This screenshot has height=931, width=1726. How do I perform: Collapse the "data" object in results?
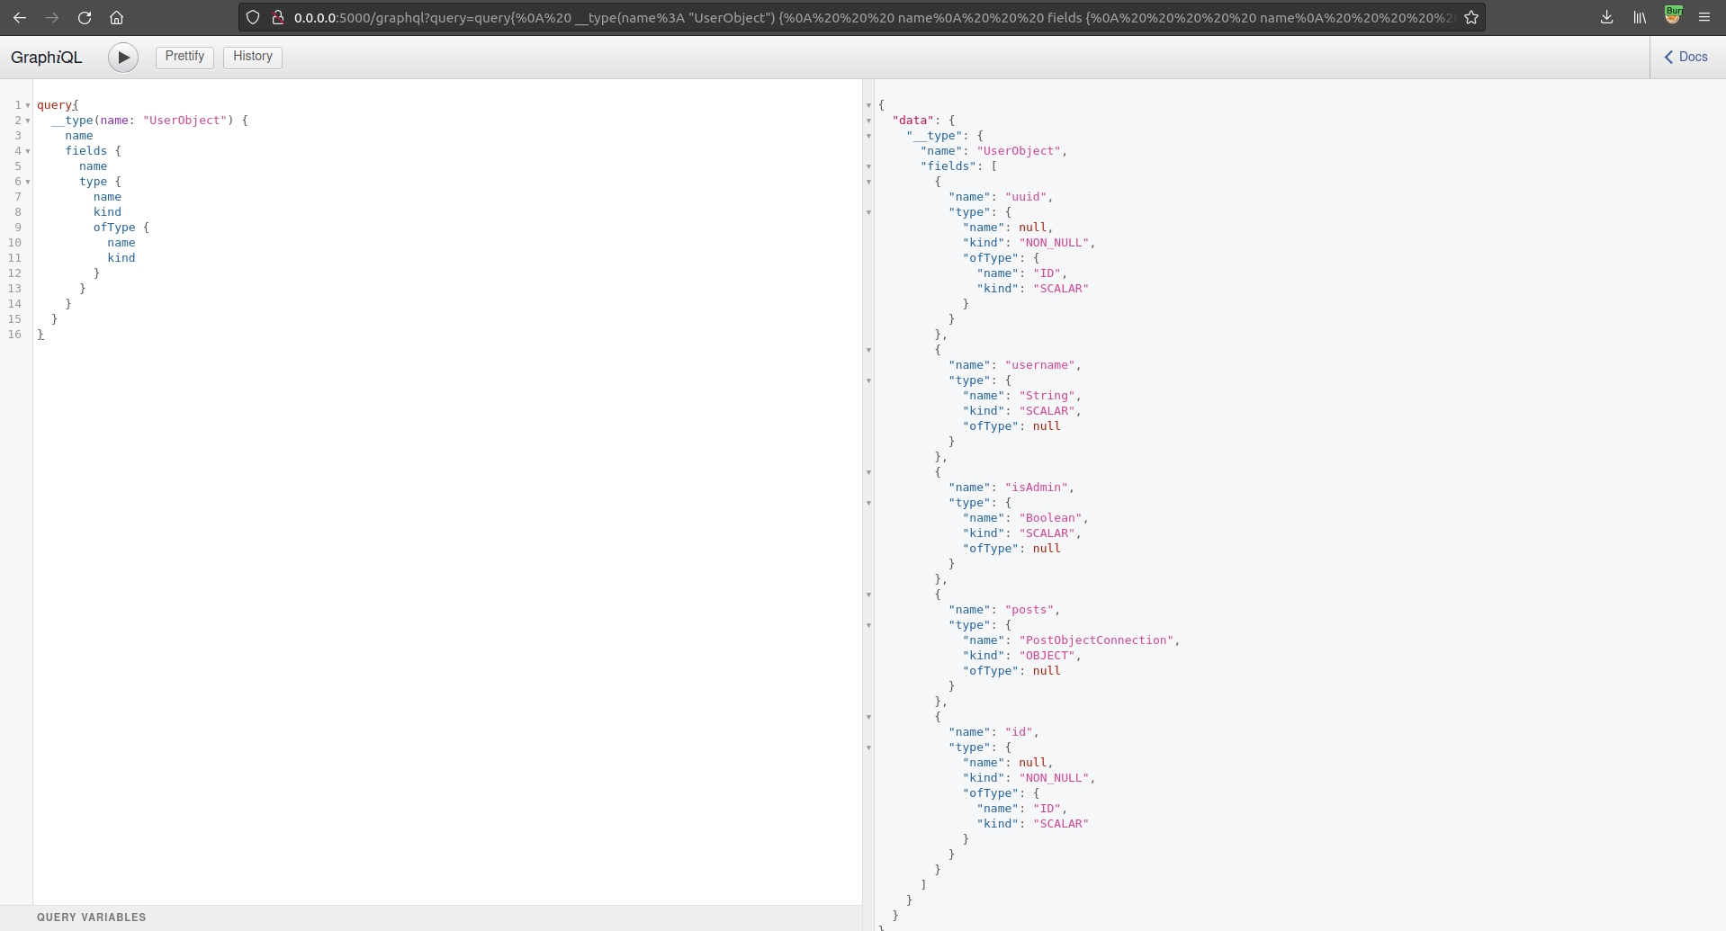[x=868, y=121]
